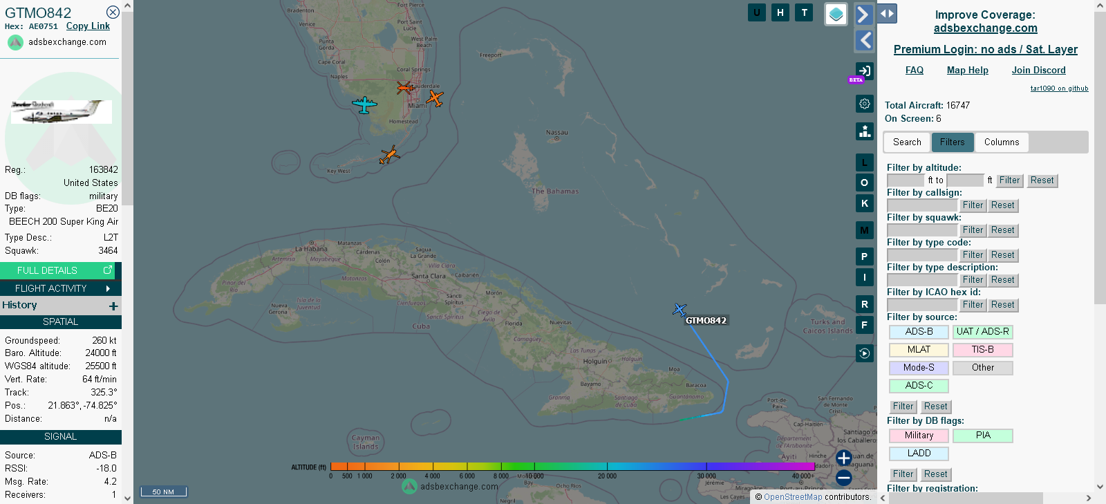The height and width of the screenshot is (504, 1106).
Task: Apply the altitude Filter button
Action: [x=1010, y=180]
